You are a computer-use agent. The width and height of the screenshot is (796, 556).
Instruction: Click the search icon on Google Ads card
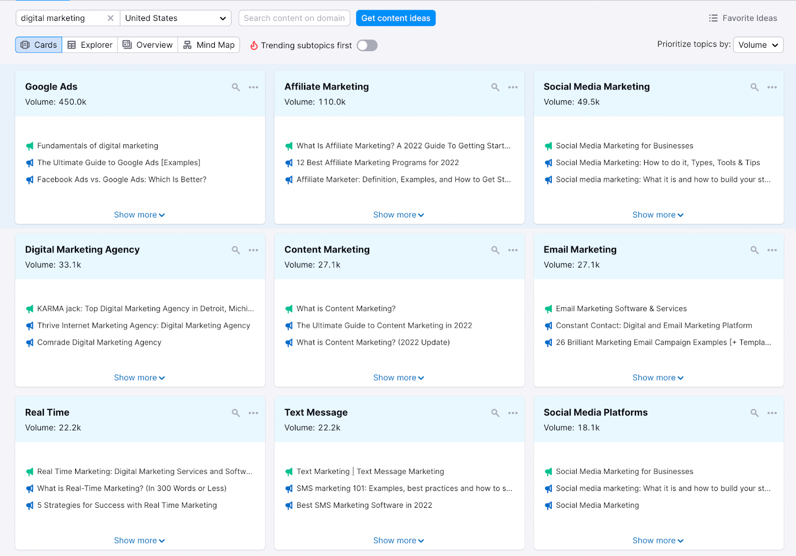coord(236,88)
